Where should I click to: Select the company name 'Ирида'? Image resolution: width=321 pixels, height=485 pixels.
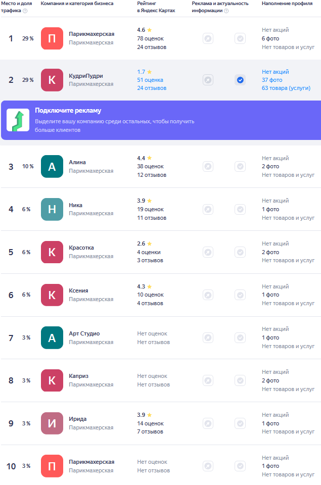click(x=78, y=419)
